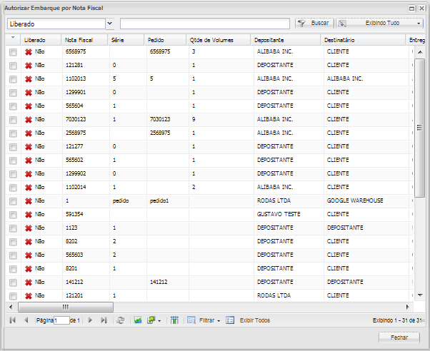430x351 pixels.
Task: Open select-all header dropdown arrow
Action: coord(13,37)
